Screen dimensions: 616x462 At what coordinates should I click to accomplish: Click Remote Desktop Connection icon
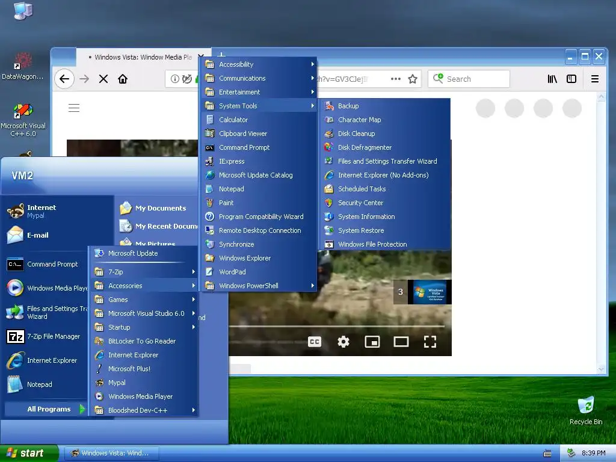coord(210,230)
